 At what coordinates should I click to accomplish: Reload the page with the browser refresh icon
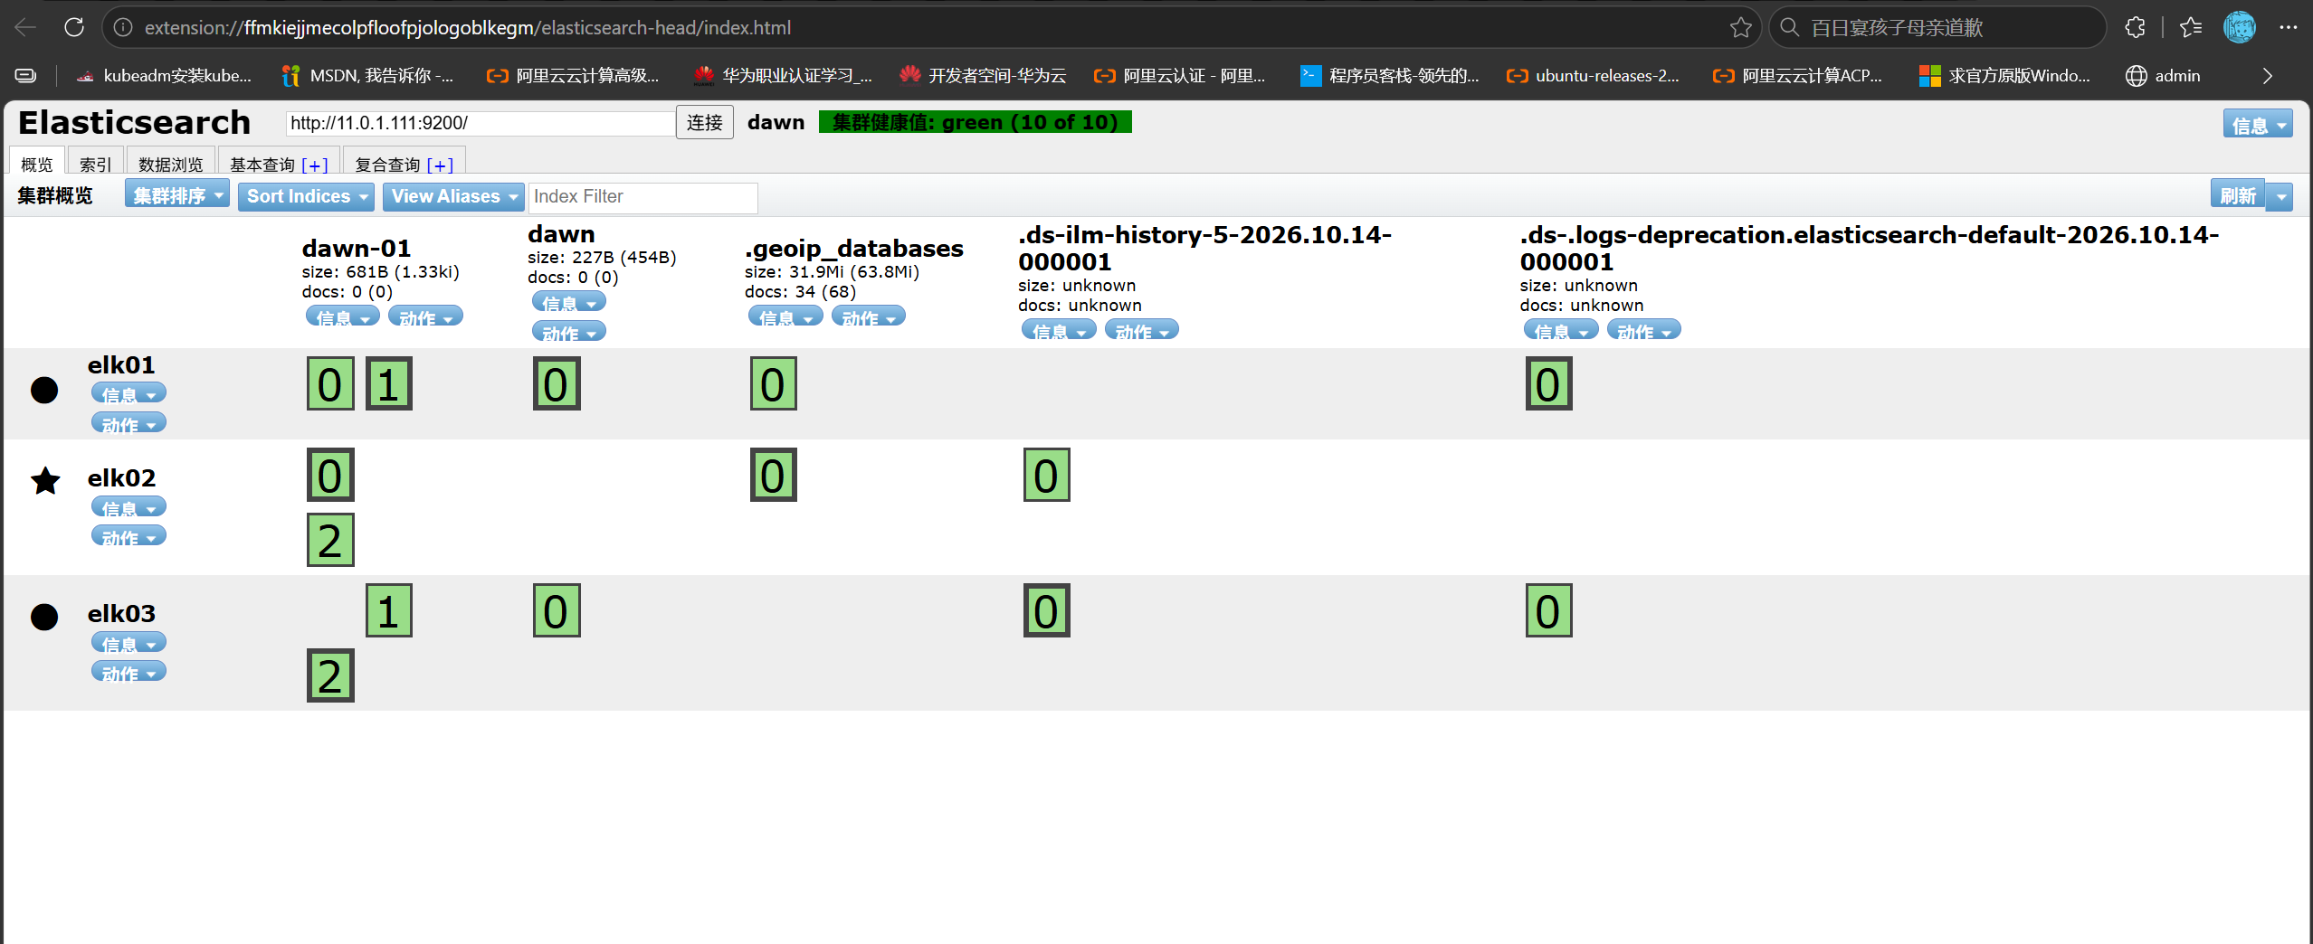coord(74,27)
